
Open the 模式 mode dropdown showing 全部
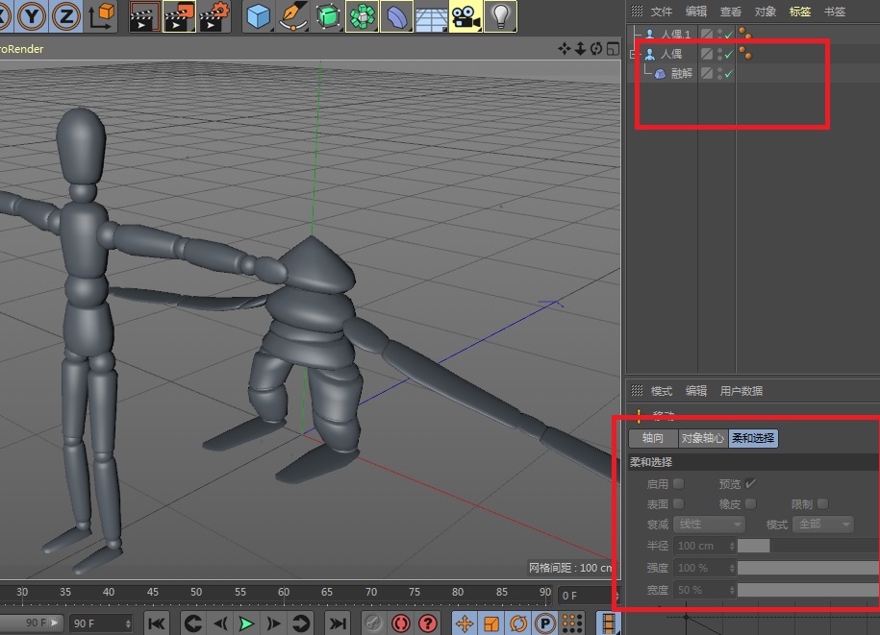[823, 524]
